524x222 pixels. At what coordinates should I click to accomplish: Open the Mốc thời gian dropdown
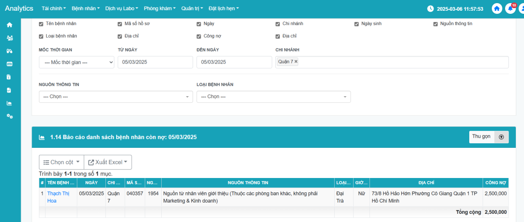point(77,62)
